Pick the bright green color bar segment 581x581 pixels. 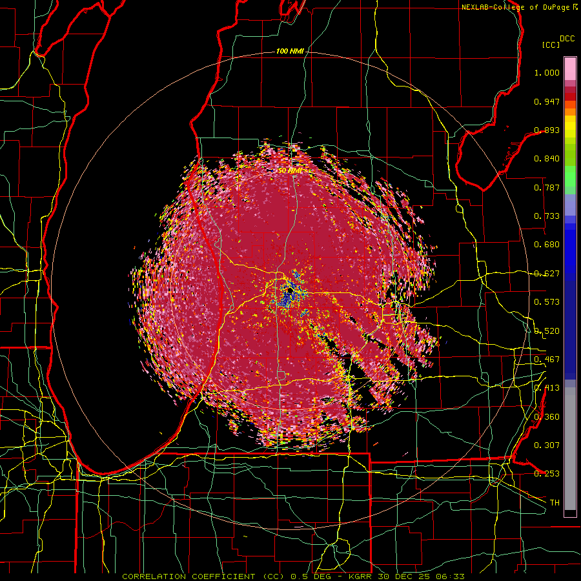(570, 176)
